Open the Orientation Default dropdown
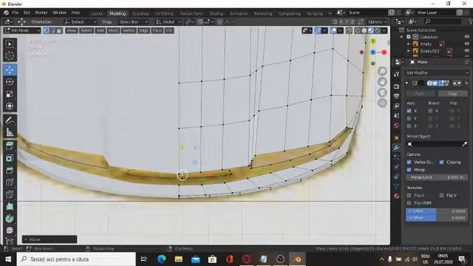Screen dimensions: 473x266 (x=81, y=21)
